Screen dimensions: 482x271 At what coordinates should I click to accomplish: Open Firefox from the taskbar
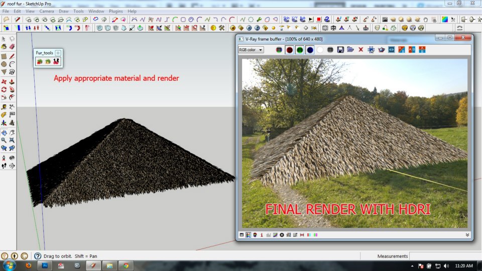tap(29, 265)
